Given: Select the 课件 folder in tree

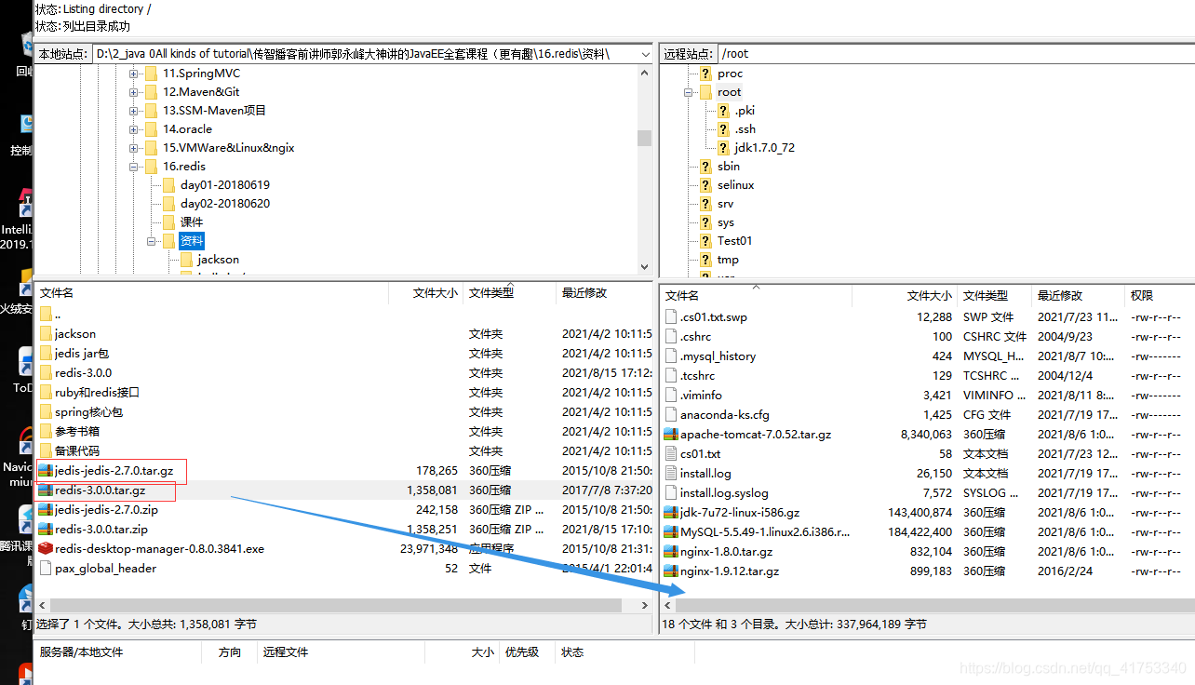Looking at the screenshot, I should pos(192,222).
